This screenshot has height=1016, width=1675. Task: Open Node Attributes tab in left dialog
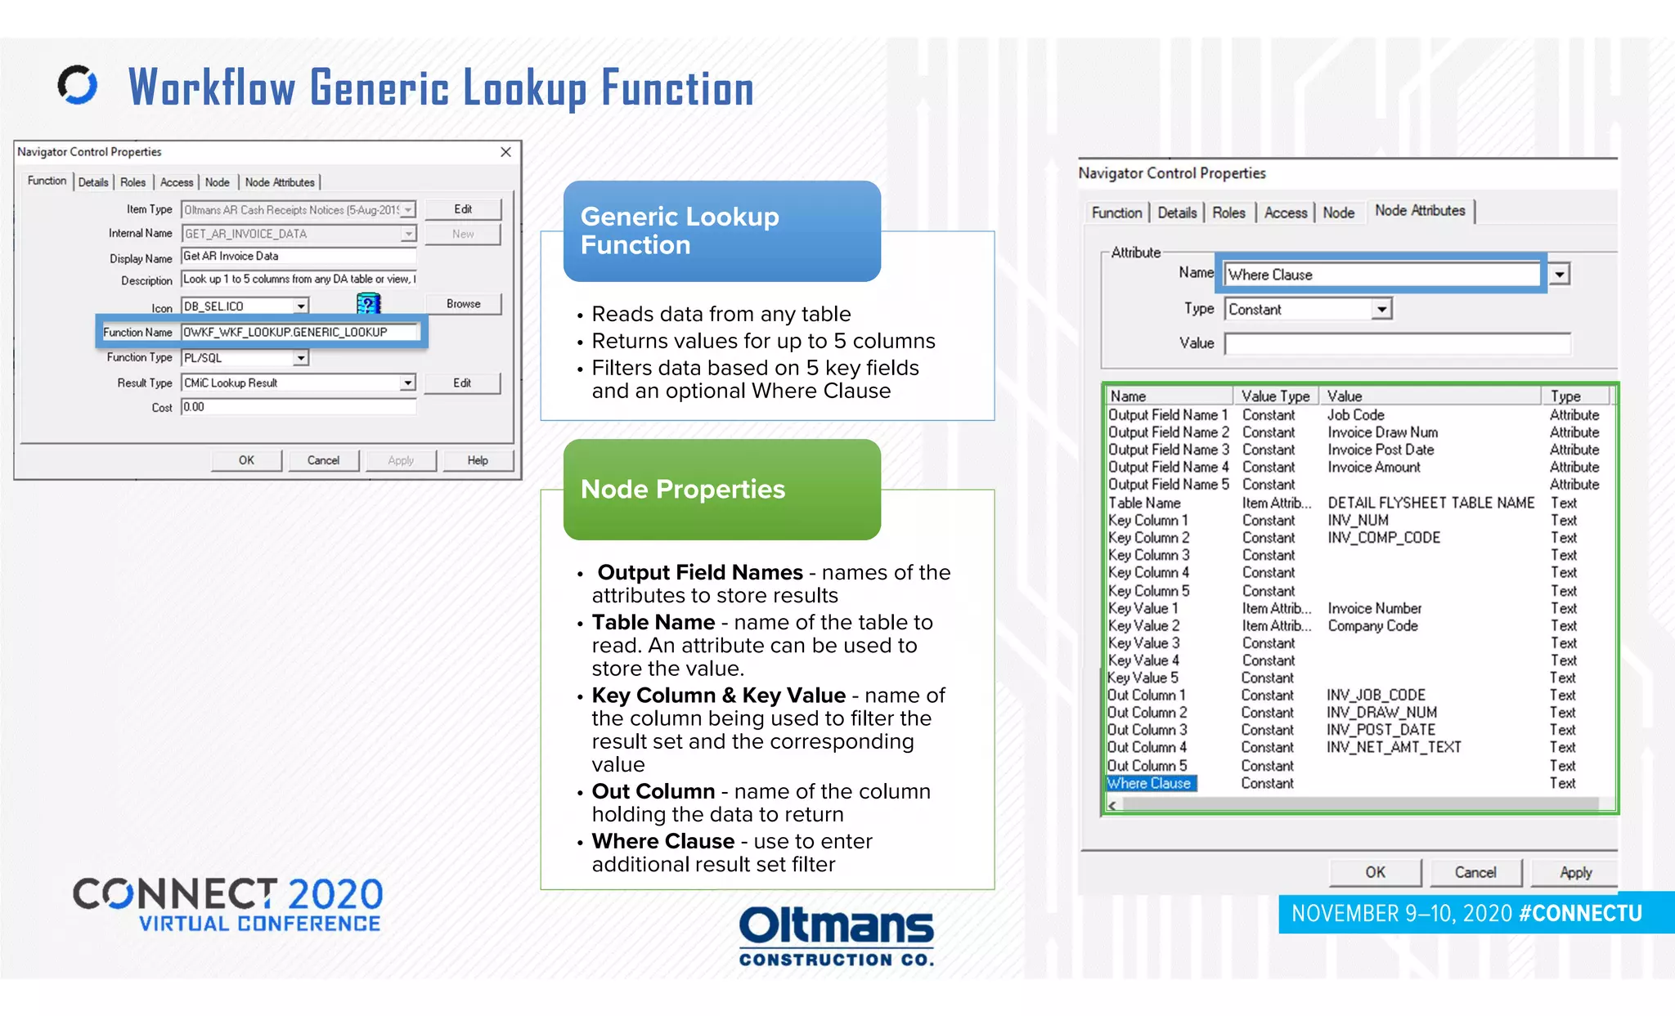click(x=280, y=182)
